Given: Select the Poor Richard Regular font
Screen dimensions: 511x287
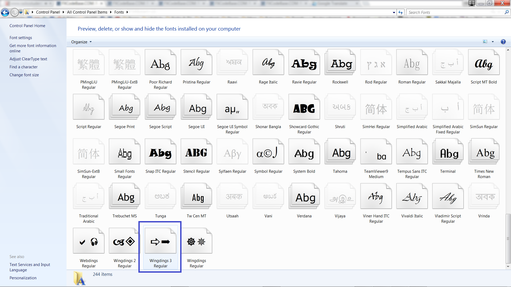Looking at the screenshot, I should tap(160, 69).
